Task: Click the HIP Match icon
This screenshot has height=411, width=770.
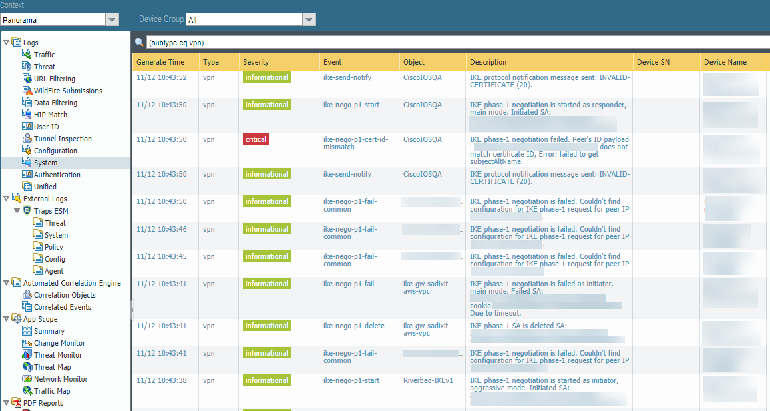Action: click(x=27, y=115)
